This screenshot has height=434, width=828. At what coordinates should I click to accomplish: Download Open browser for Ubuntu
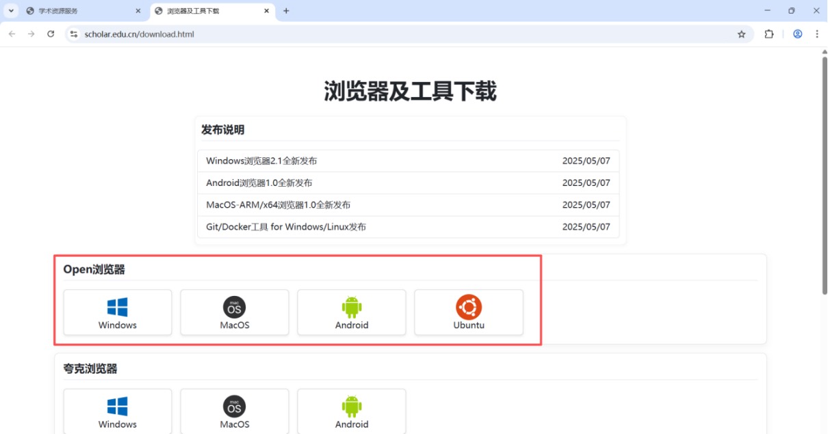(x=469, y=312)
